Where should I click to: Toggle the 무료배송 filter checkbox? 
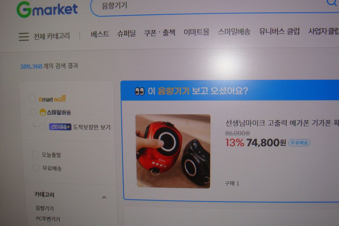tap(36, 168)
